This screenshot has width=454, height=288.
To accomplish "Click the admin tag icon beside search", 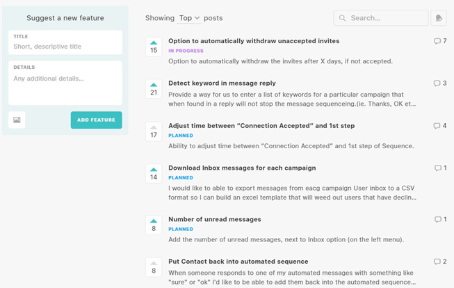I will coord(438,18).
